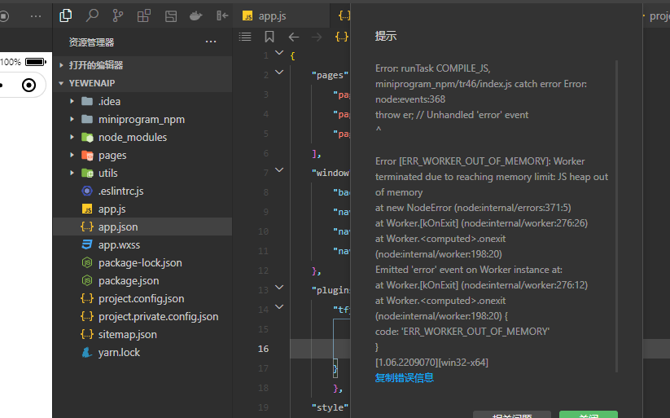Click the green close button in dialog
Image resolution: width=670 pixels, height=418 pixels.
coord(589,415)
